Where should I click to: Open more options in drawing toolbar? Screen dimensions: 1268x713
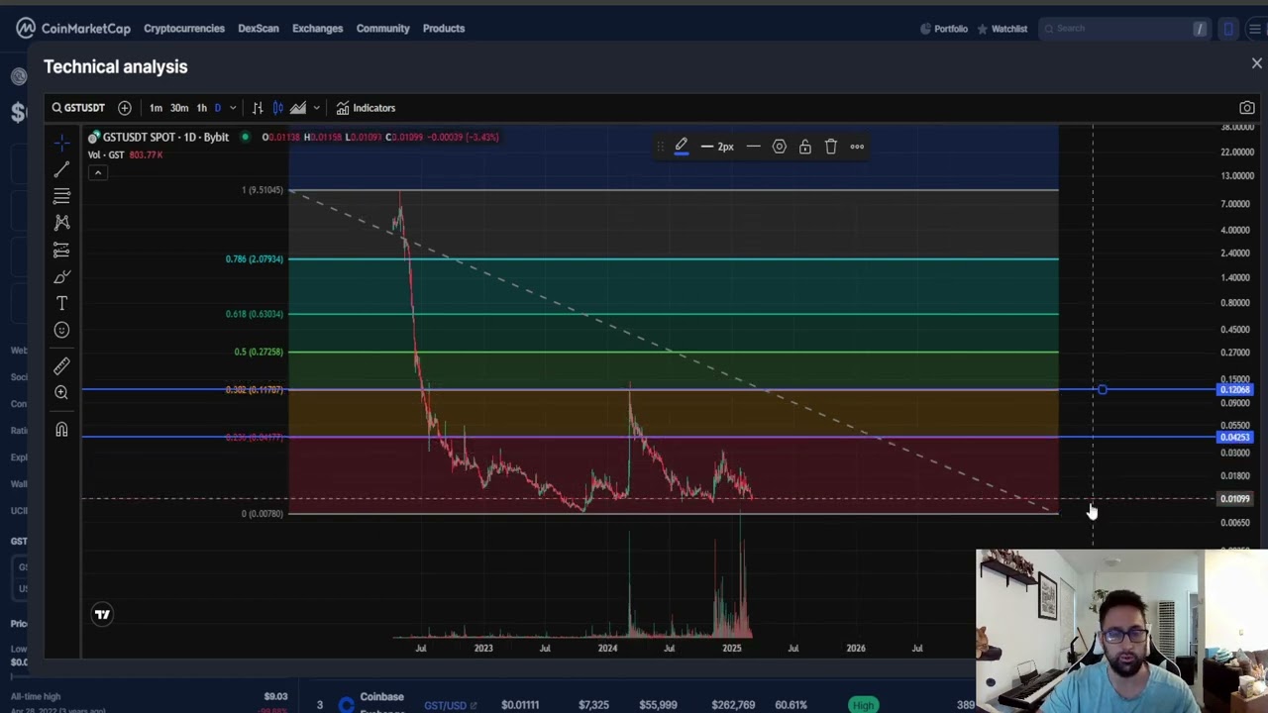857,147
